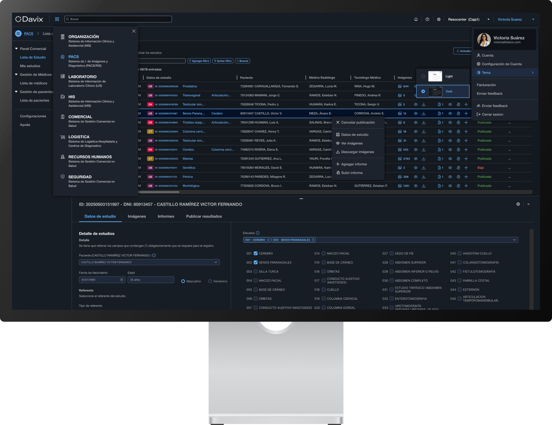Image resolution: width=552 pixels, height=425 pixels.
Task: Check the SILLA TURCA study checkbox
Action: (x=256, y=271)
